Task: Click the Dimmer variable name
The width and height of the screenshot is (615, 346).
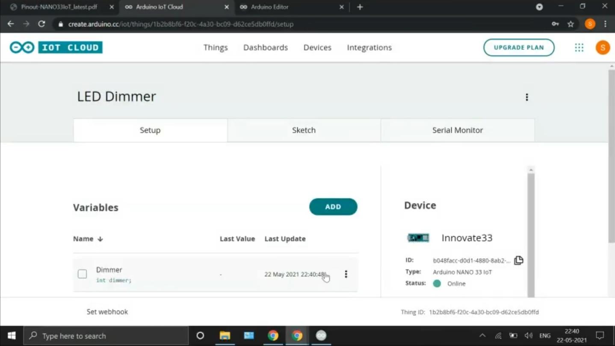Action: 109,270
